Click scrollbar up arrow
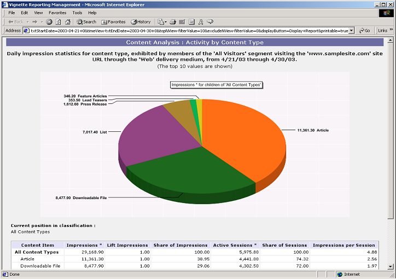The image size is (396, 279). click(x=390, y=40)
